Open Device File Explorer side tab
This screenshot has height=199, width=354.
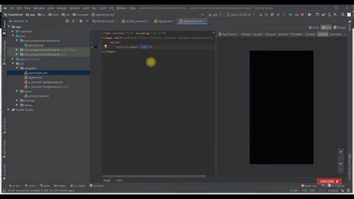350,166
